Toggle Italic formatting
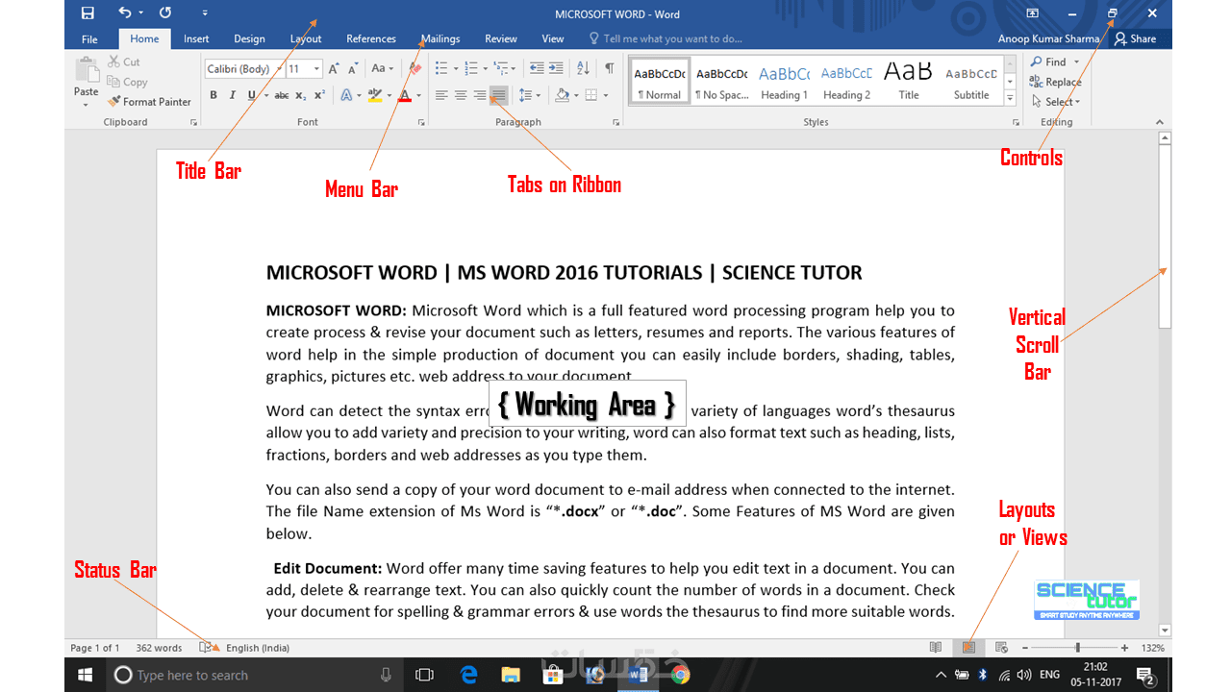1231x692 pixels. coord(233,95)
